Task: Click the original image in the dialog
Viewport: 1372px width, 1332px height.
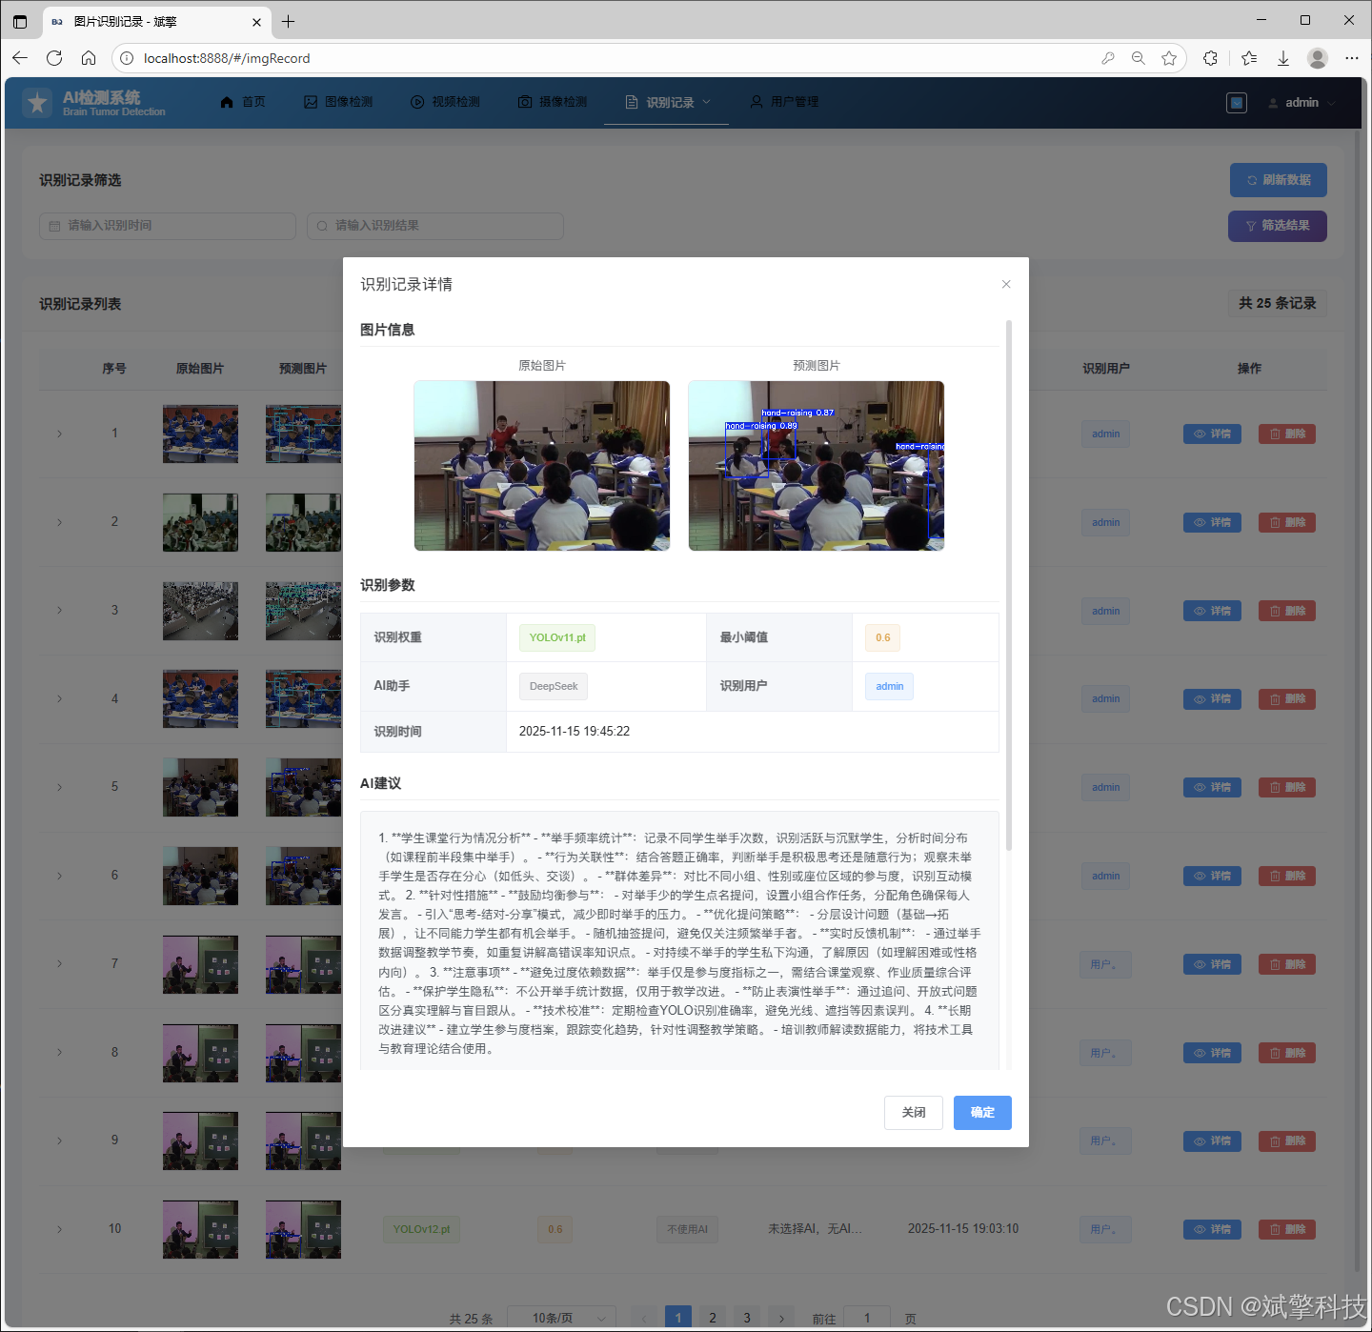Action: (x=541, y=466)
